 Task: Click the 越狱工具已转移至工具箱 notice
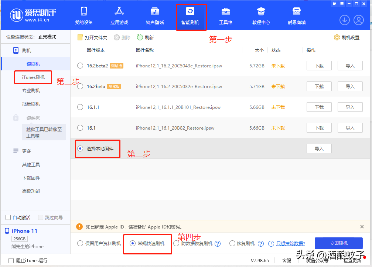pyautogui.click(x=44, y=133)
